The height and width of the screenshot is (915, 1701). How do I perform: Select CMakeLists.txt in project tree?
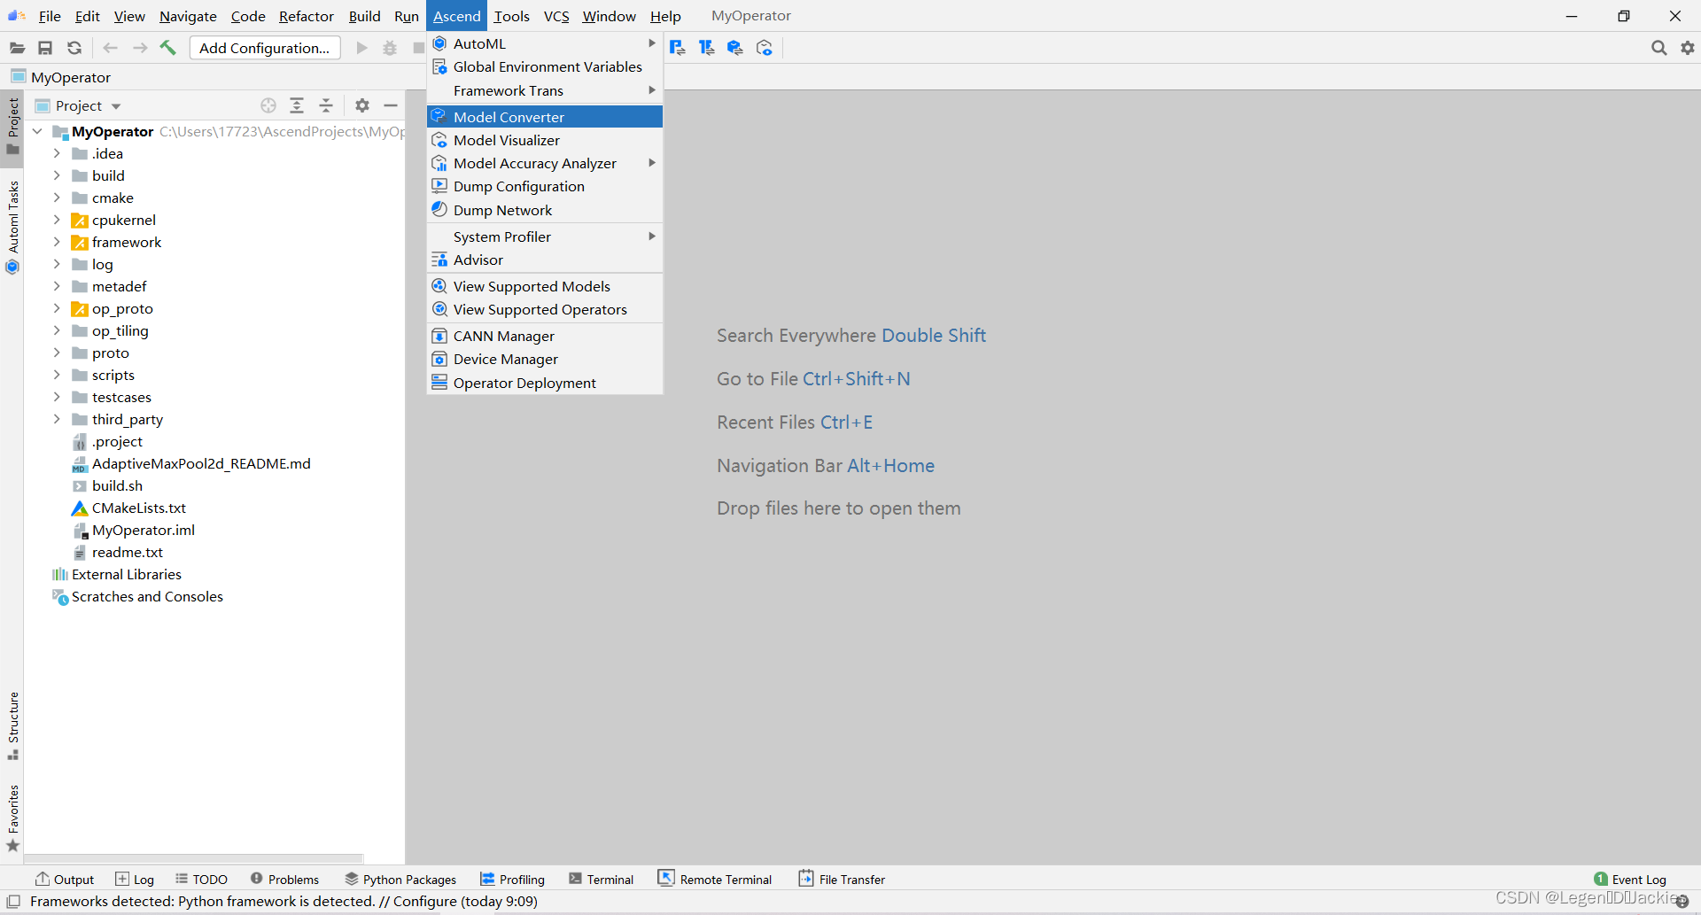139,508
